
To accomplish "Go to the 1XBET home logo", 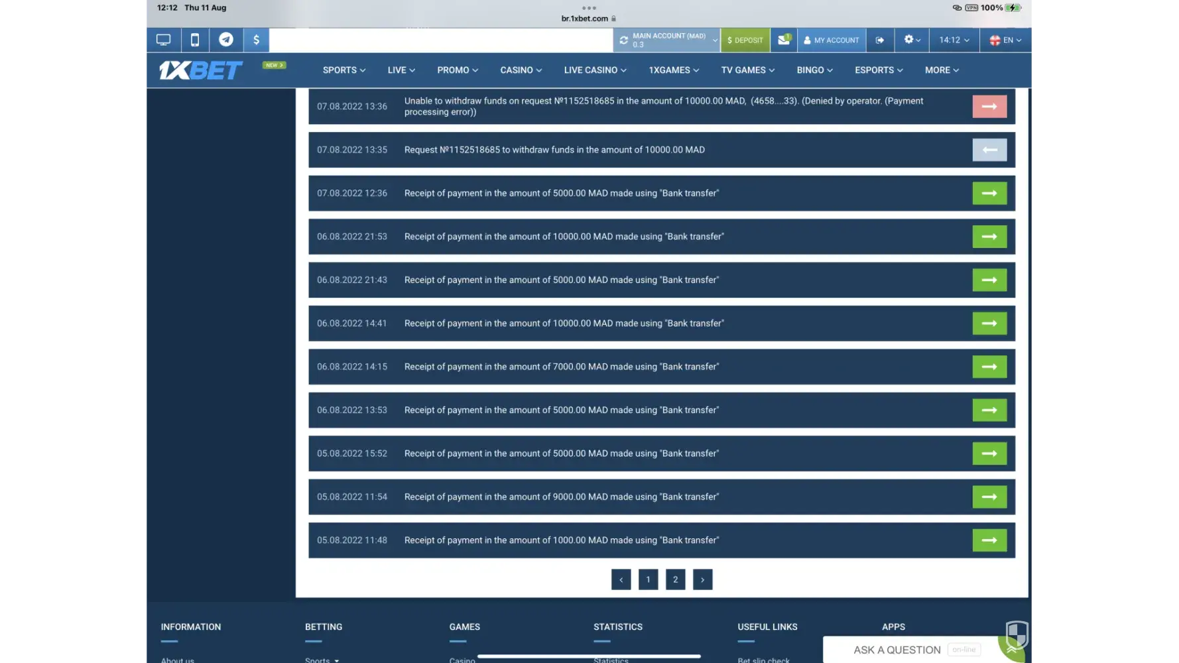I will pos(200,70).
